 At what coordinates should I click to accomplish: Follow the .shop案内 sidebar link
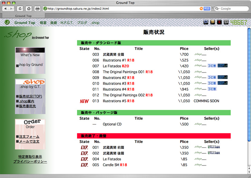tap(27, 101)
